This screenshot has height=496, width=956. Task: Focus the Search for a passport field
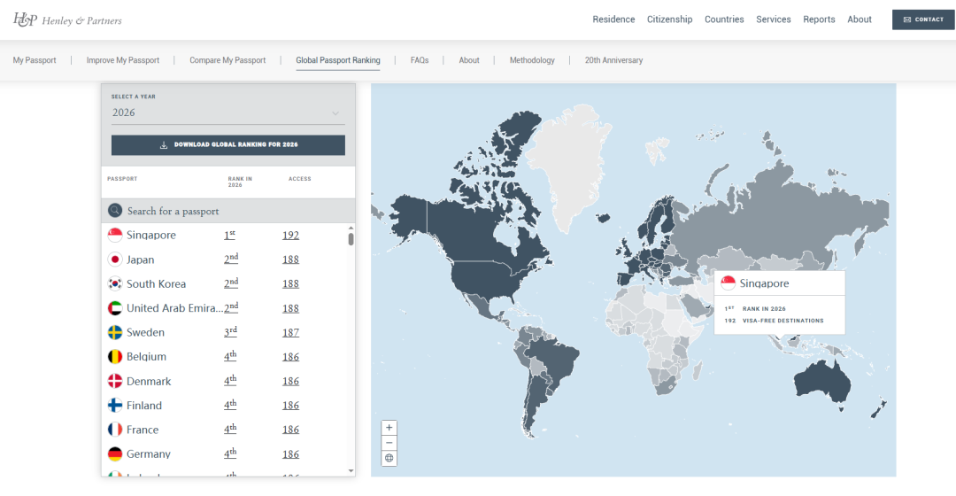click(228, 211)
